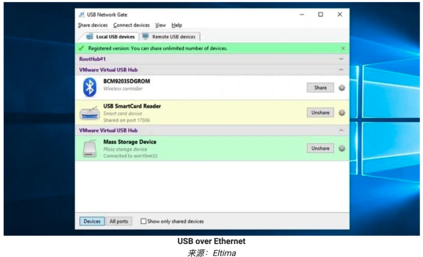This screenshot has width=423, height=257.
Task: Click the Bluetooth icon for BCM92035DGROM
Action: click(90, 87)
